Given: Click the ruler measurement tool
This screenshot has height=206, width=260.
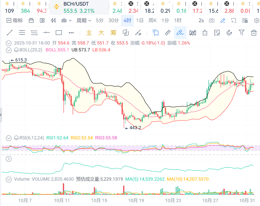Looking at the screenshot, I should pos(167,33).
